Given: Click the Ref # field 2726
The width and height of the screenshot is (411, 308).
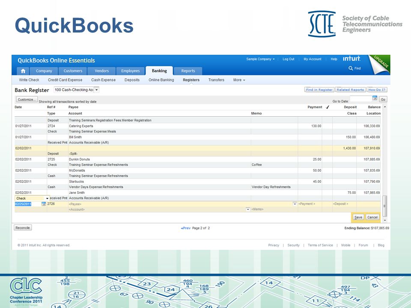Looking at the screenshot, I should click(x=57, y=204).
